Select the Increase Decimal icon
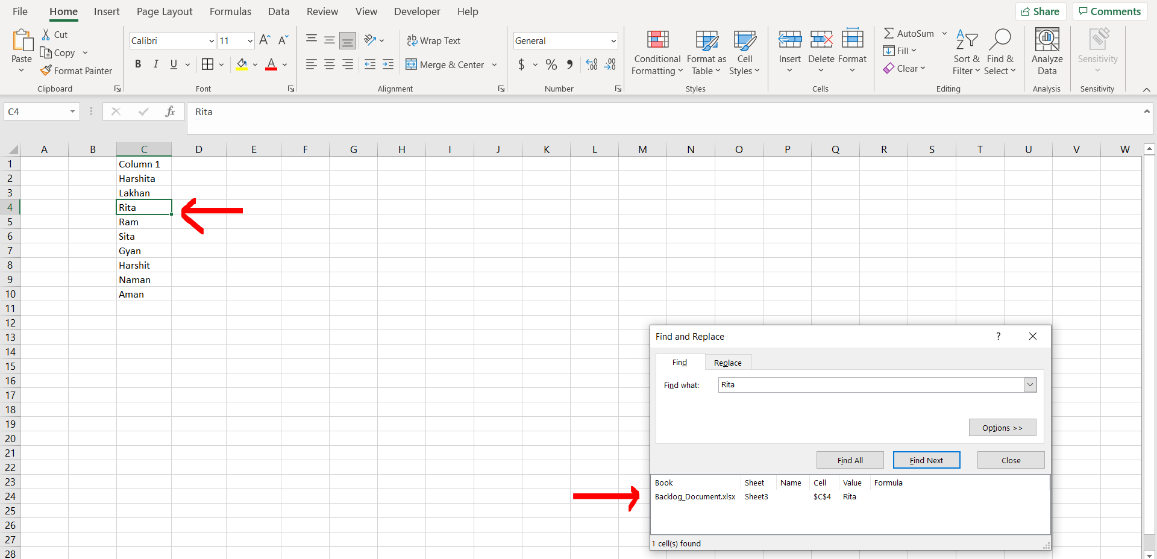This screenshot has width=1157, height=559. [x=591, y=64]
